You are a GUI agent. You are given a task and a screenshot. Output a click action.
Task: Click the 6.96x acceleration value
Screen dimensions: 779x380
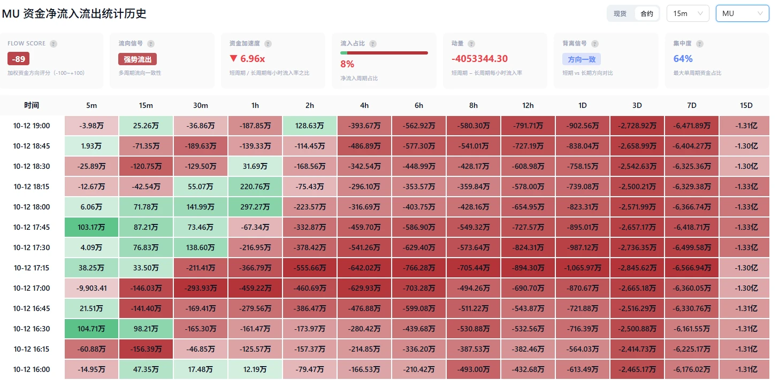253,59
